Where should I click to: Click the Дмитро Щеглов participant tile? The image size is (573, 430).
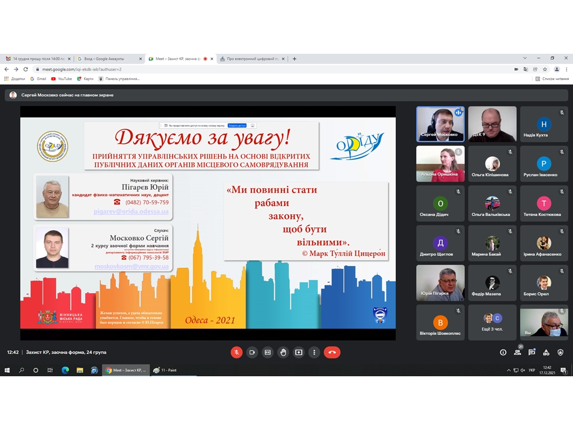coord(440,243)
